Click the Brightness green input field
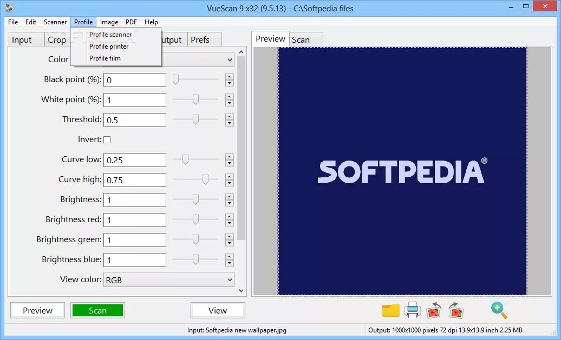The image size is (561, 340). click(135, 240)
